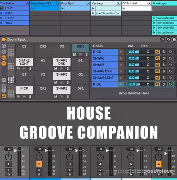The width and height of the screenshot is (177, 180).
Task: Select the SHAKE LGHT drum pad
Action: [x=24, y=62]
